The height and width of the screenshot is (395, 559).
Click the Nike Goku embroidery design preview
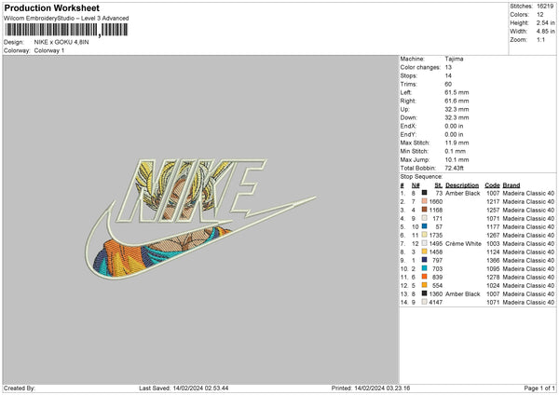(200, 219)
